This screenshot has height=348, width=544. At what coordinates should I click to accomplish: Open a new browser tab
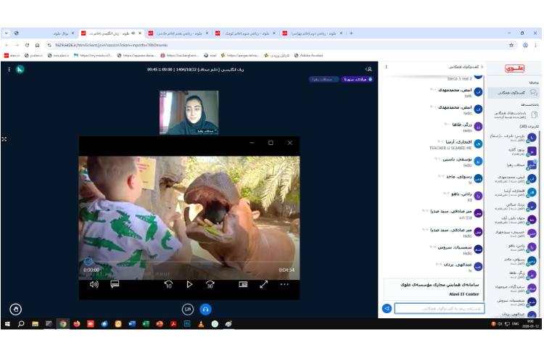pos(352,33)
